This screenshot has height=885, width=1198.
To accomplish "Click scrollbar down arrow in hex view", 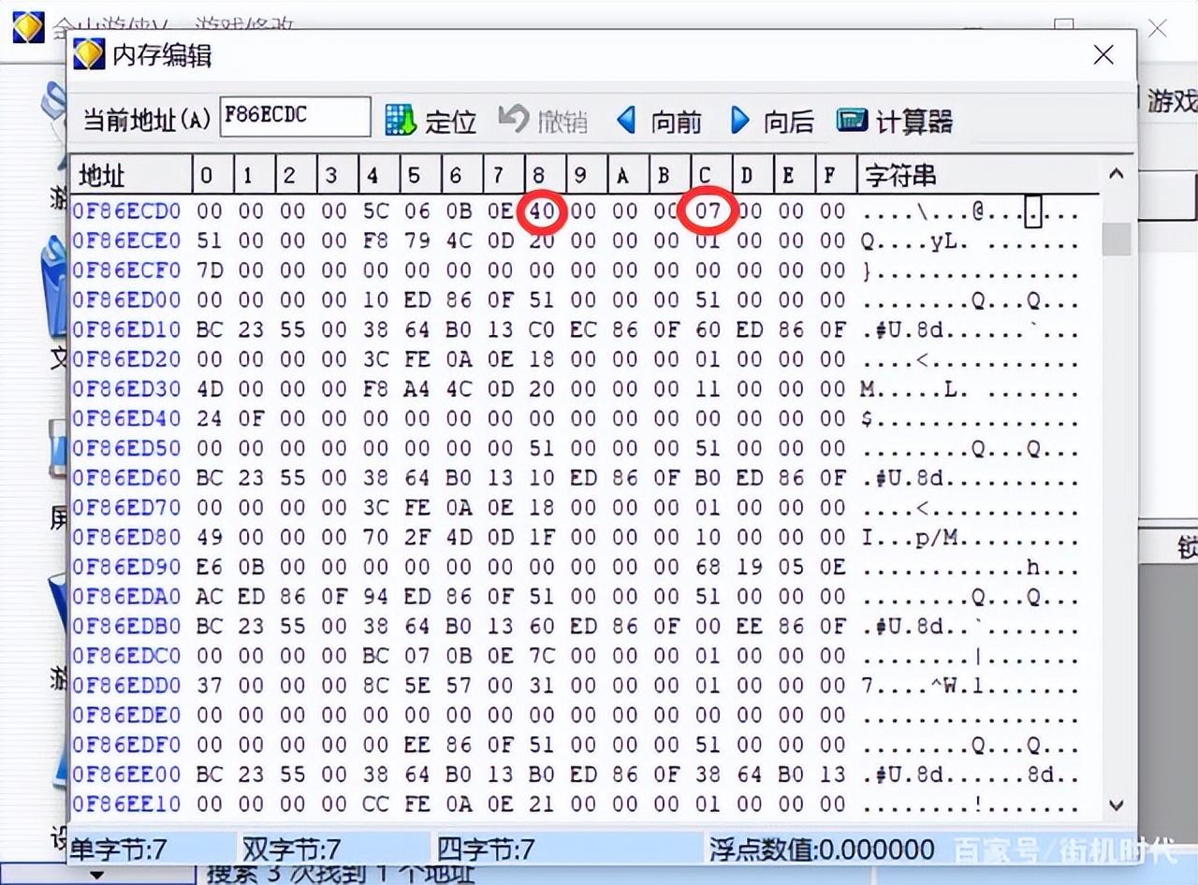I will (x=1116, y=804).
